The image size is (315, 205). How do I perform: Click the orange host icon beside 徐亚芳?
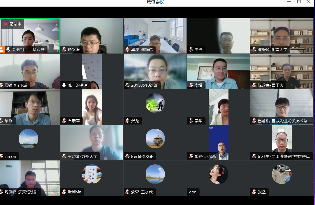[x=2, y=49]
